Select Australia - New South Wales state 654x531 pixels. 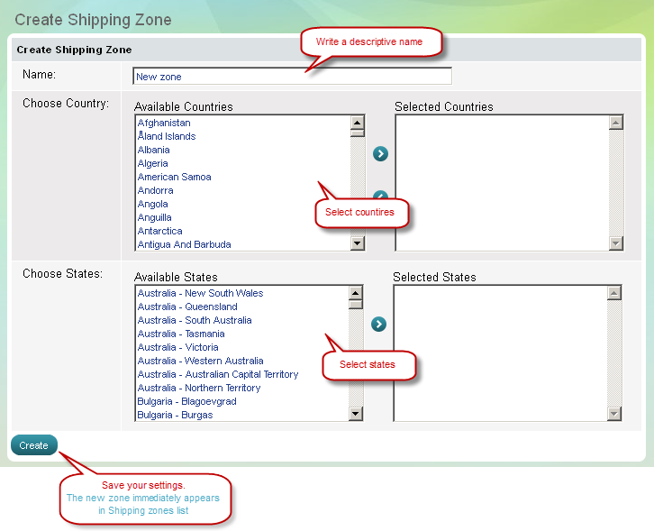[x=200, y=293]
